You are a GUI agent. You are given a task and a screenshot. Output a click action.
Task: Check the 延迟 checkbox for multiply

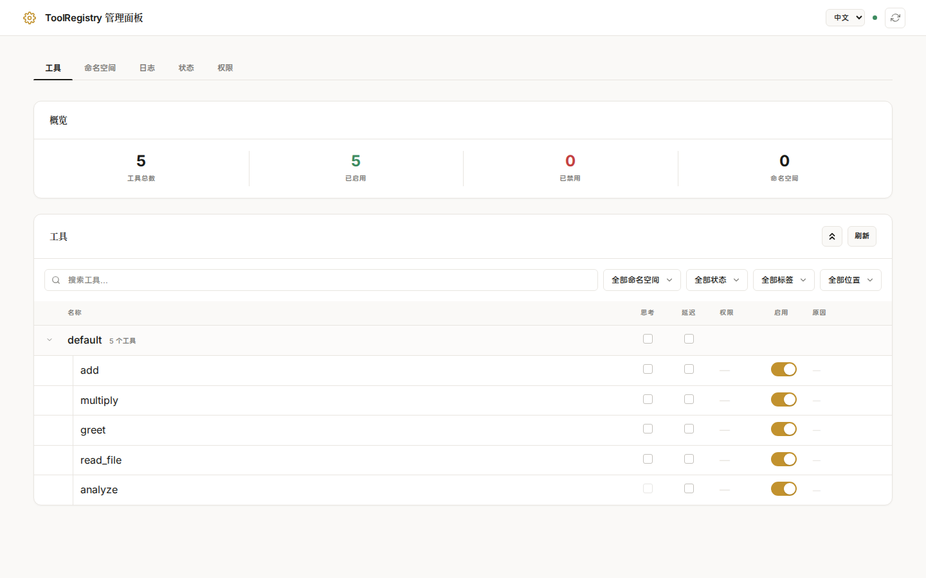689,399
